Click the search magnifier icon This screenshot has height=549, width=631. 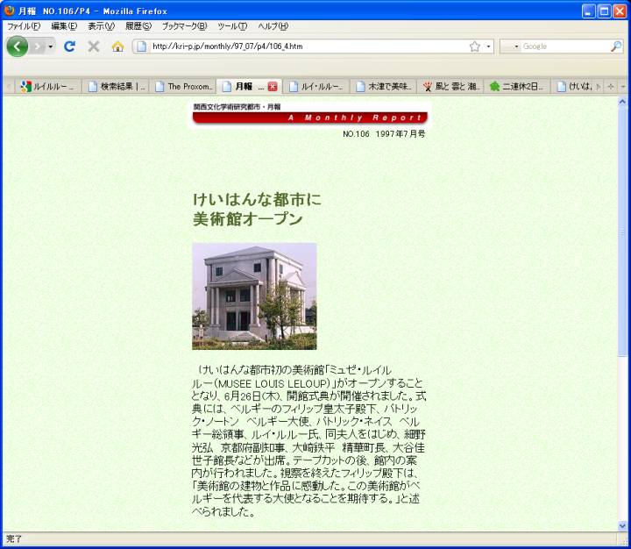pyautogui.click(x=616, y=46)
